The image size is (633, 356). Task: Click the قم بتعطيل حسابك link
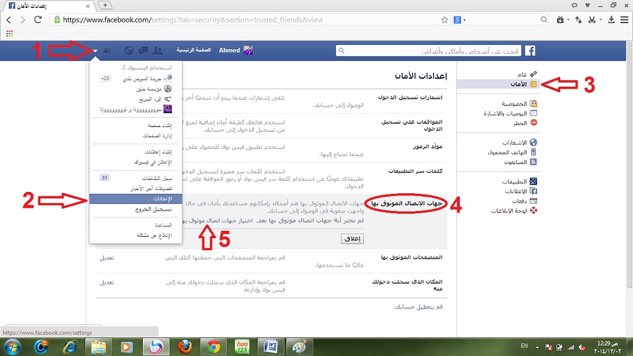pos(418,307)
